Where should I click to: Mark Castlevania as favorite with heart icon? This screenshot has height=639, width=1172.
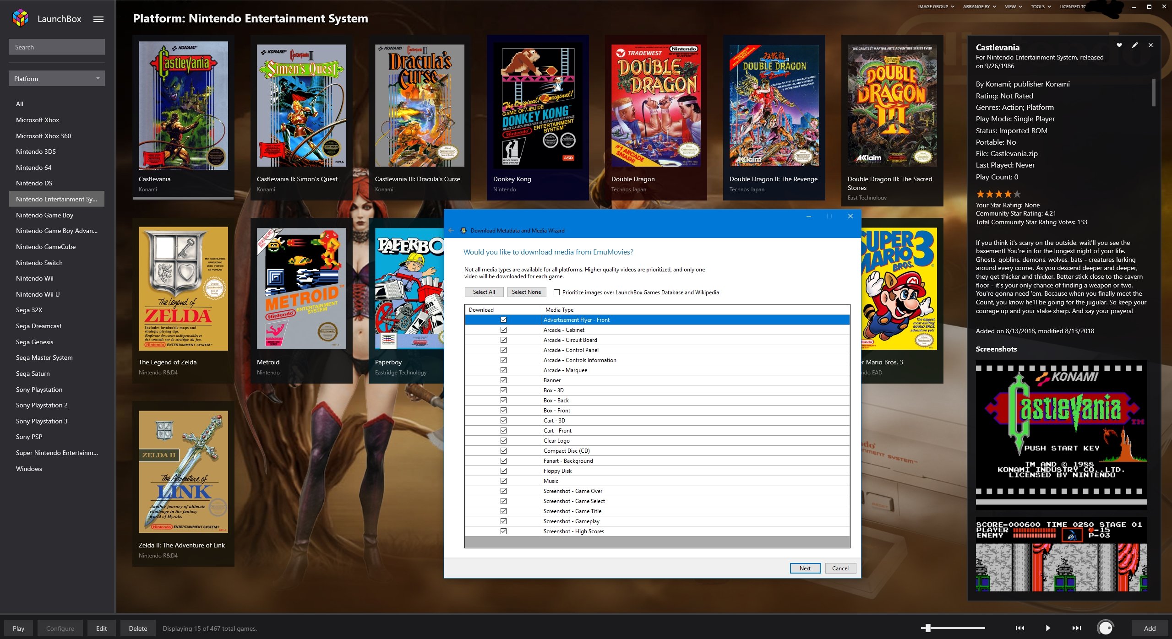(x=1119, y=45)
